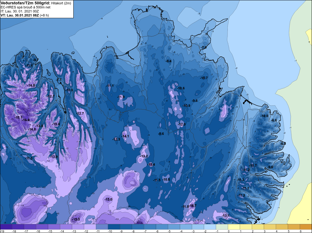Select the dark blue legend swatch labelled -10
312x233 pixels.
point(114,227)
